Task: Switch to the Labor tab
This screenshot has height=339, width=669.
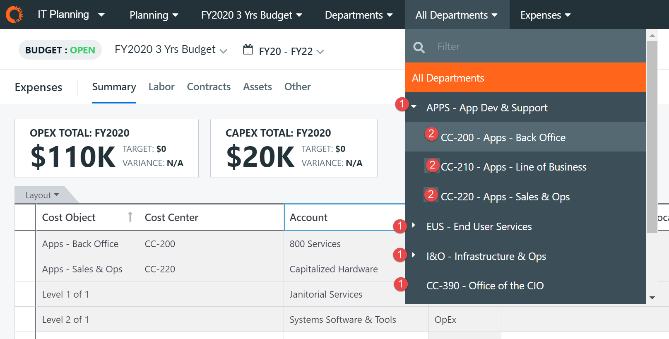Action: (161, 87)
